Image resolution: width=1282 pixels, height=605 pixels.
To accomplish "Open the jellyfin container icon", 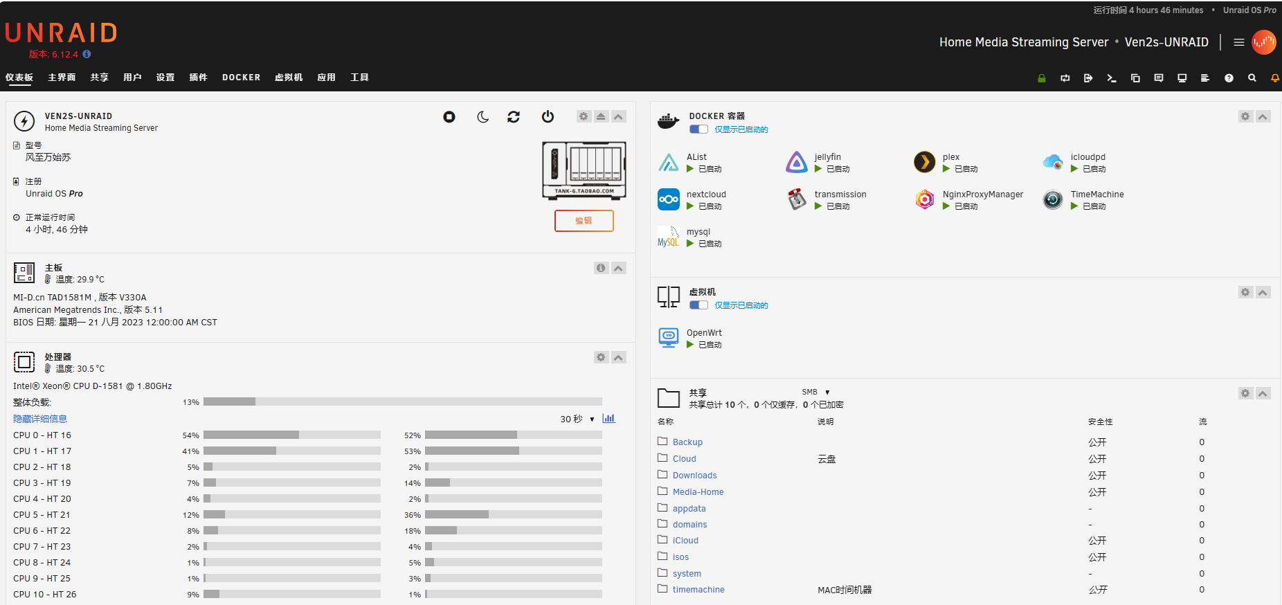I will [x=797, y=162].
